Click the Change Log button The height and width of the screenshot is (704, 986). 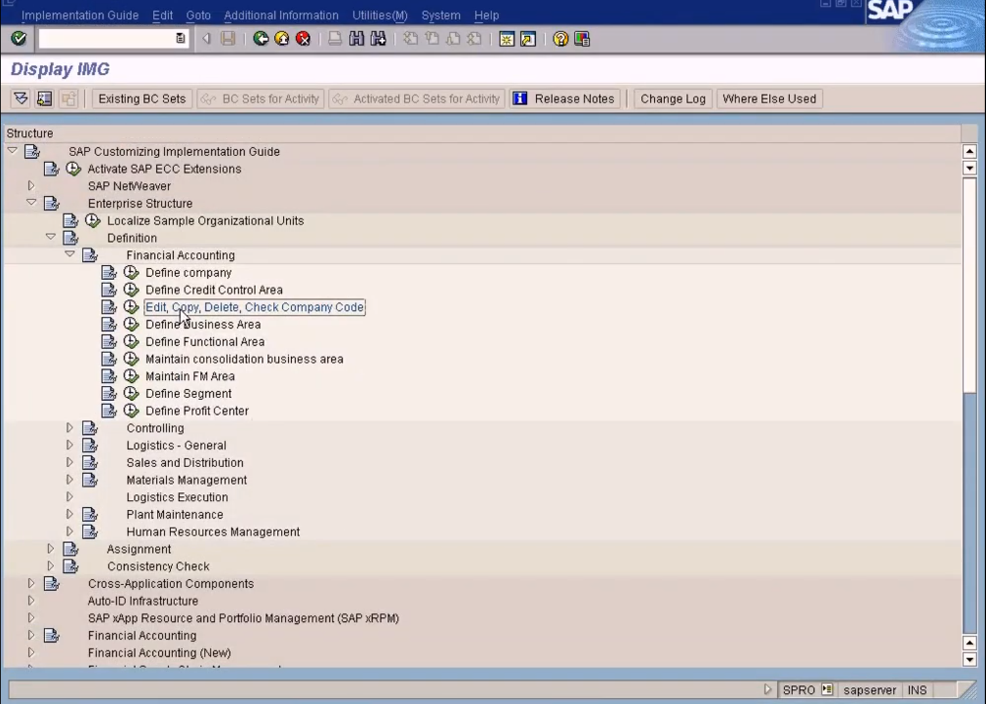click(x=673, y=98)
